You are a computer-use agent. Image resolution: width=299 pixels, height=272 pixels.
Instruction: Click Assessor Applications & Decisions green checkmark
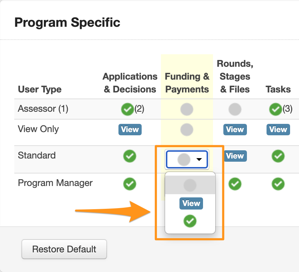pos(127,109)
